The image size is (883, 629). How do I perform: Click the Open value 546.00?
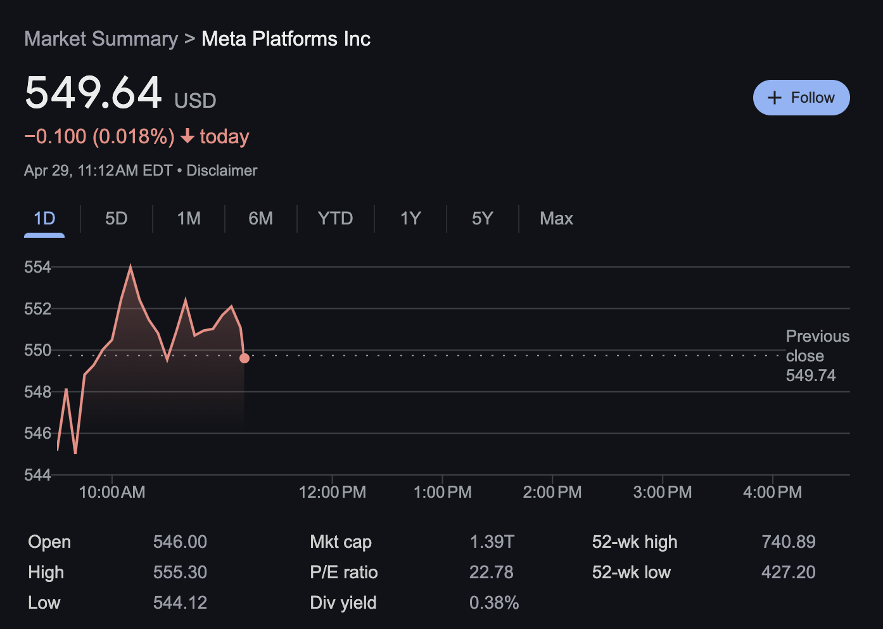[180, 542]
